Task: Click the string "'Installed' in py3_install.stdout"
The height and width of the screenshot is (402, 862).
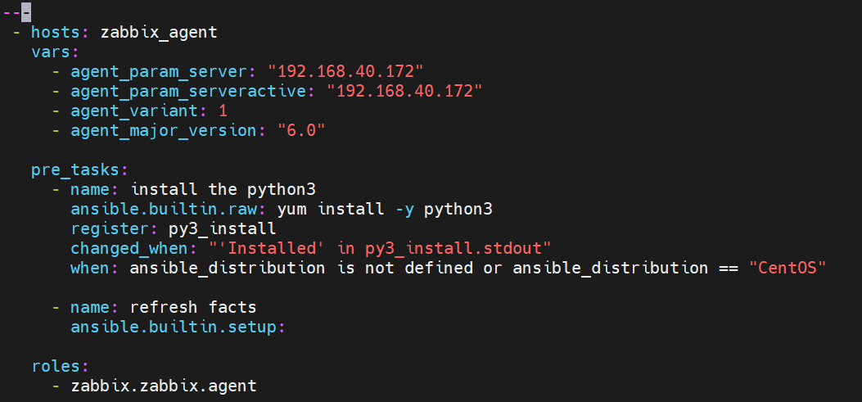Action: (x=380, y=249)
